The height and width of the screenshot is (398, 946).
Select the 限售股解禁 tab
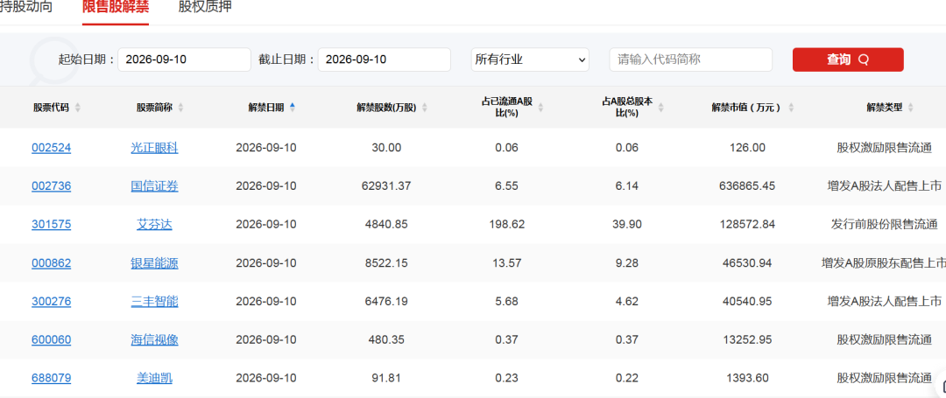116,7
